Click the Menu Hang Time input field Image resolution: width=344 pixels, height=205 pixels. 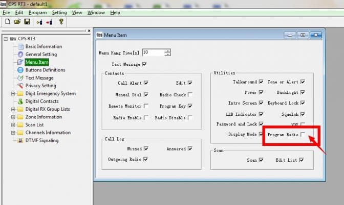(x=154, y=53)
